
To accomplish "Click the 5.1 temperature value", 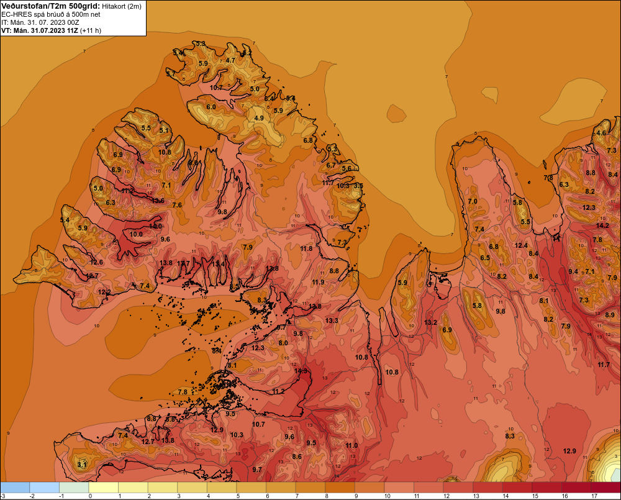I will coord(163,130).
